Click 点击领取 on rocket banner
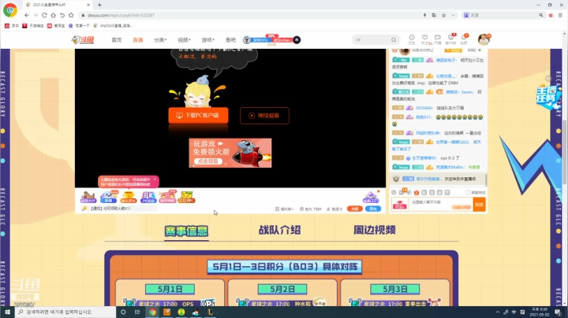This screenshot has width=568, height=318. click(x=207, y=161)
